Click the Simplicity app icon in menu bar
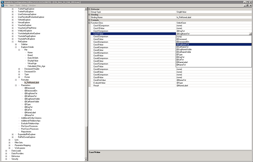The width and height of the screenshot is (253, 162). [2, 5]
